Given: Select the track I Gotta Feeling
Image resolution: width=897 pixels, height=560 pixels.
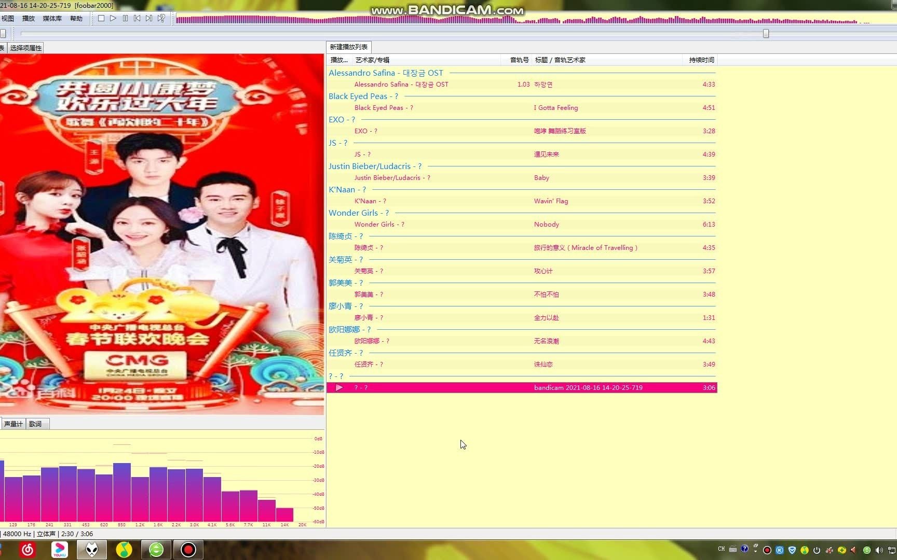Looking at the screenshot, I should [x=522, y=108].
